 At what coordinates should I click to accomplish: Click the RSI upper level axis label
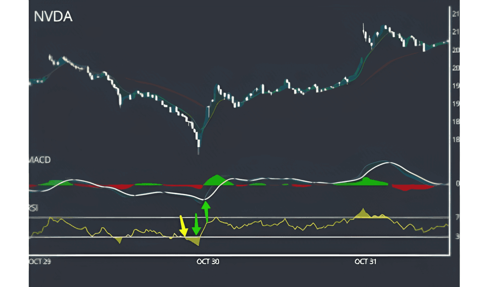(x=457, y=217)
